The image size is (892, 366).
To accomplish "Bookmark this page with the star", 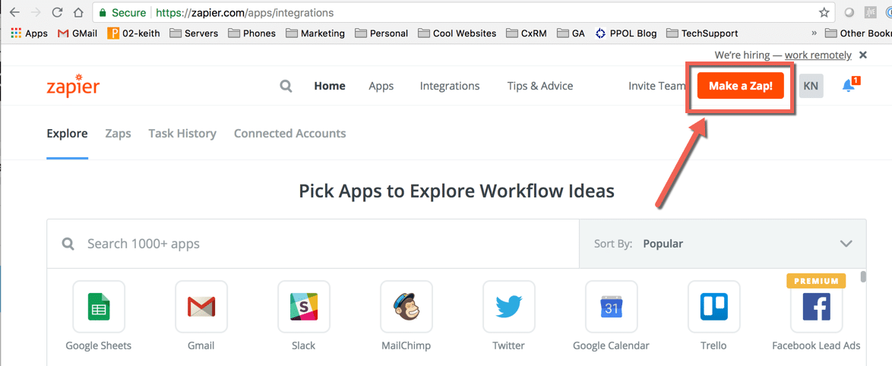I will click(x=824, y=12).
